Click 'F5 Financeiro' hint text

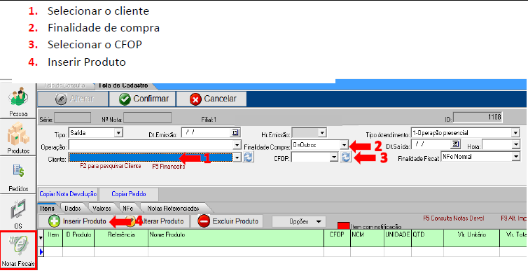[169, 167]
